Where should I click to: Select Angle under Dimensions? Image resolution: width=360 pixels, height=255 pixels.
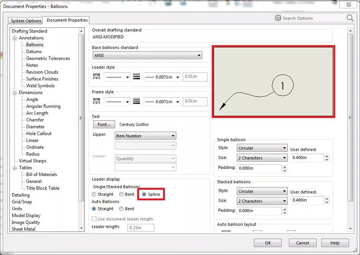[32, 99]
